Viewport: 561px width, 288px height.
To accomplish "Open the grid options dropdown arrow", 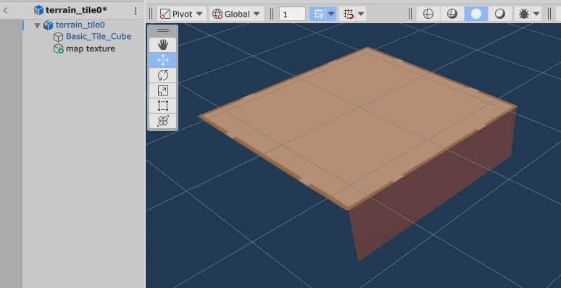I will point(331,14).
